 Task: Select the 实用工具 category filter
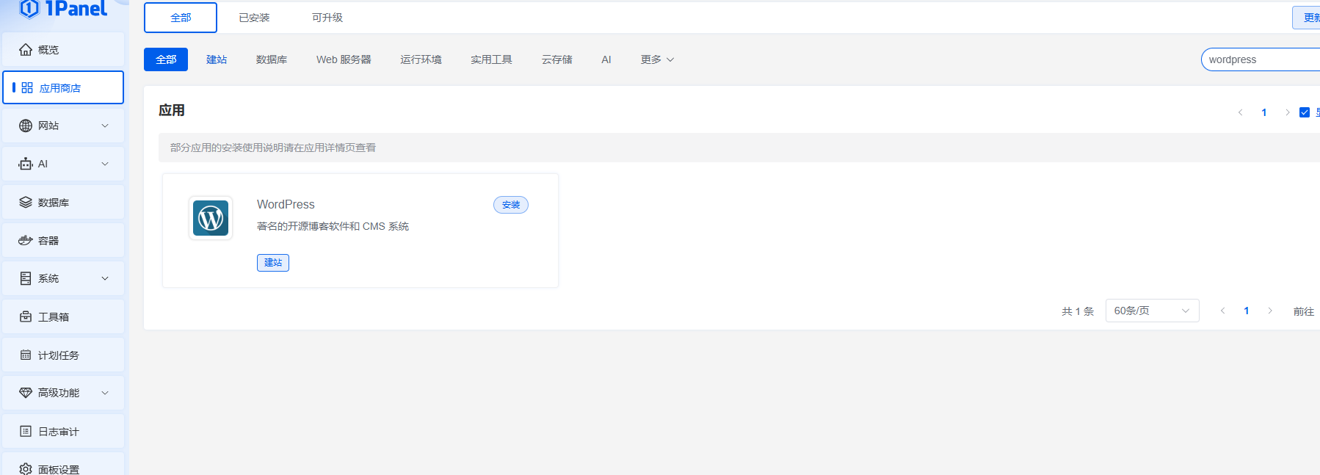click(491, 59)
